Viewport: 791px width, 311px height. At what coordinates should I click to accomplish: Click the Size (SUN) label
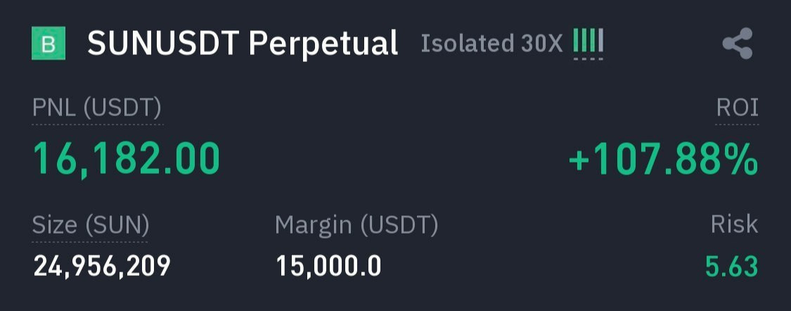coord(91,225)
